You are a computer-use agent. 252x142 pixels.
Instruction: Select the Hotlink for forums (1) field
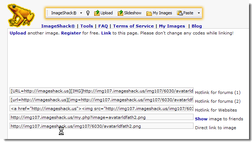coord(102,91)
